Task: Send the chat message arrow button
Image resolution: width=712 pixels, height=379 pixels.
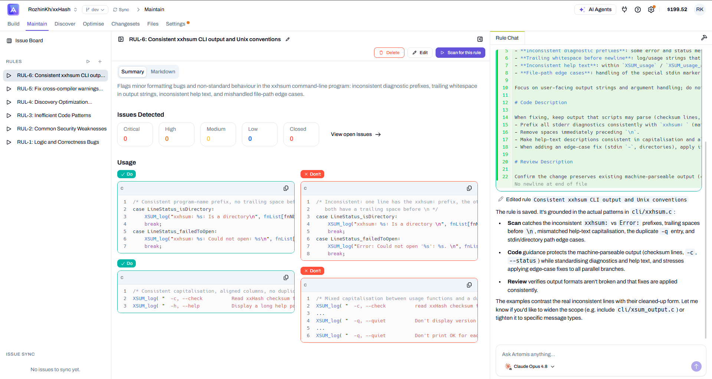Action: pyautogui.click(x=696, y=366)
